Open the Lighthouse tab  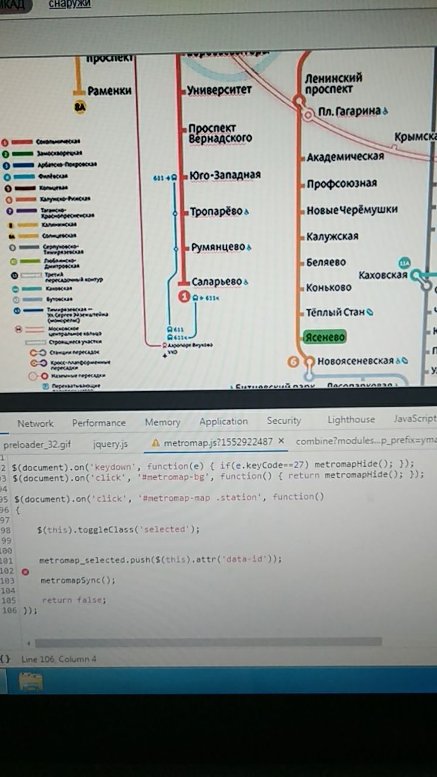point(351,419)
